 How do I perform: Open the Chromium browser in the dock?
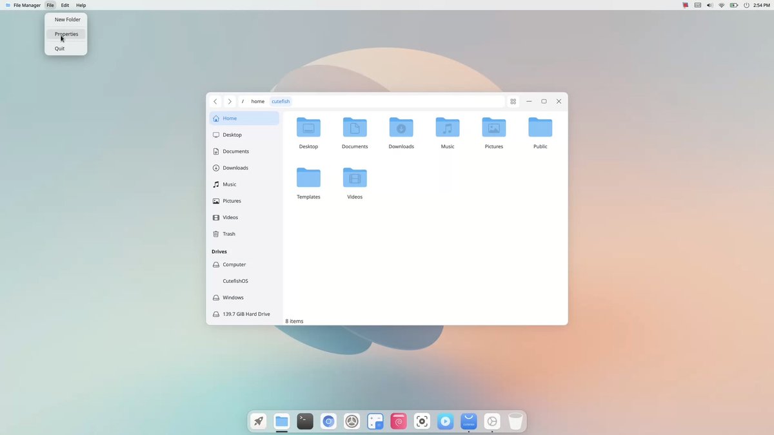pyautogui.click(x=328, y=421)
